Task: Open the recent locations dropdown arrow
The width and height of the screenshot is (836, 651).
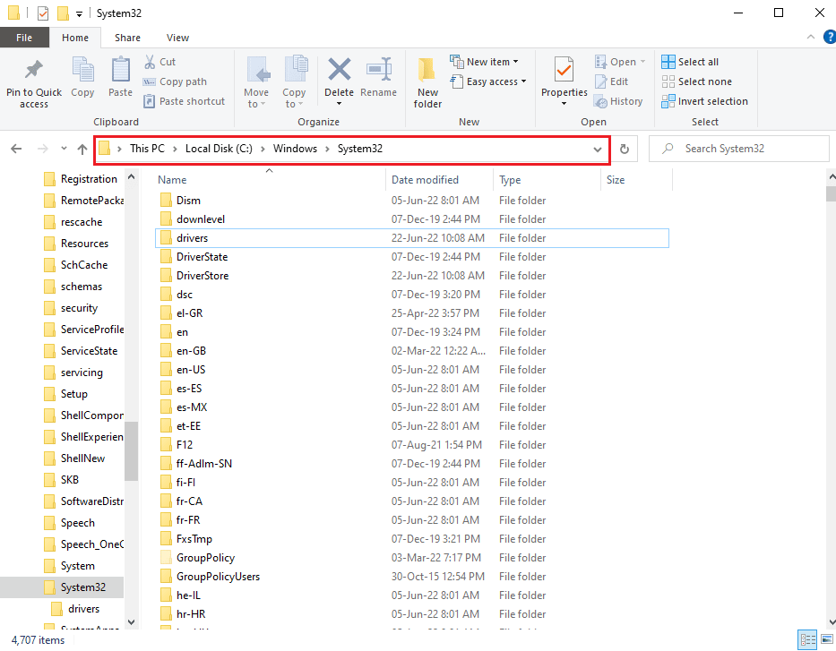Action: (x=64, y=149)
